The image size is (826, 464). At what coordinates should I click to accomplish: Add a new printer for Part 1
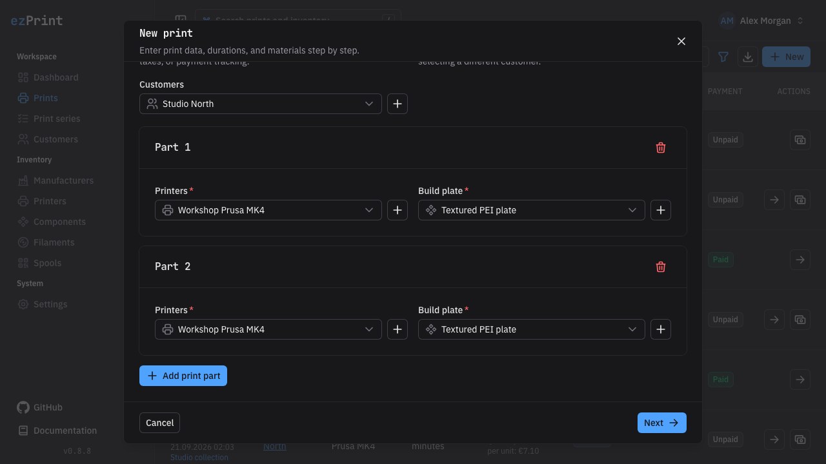coord(398,210)
